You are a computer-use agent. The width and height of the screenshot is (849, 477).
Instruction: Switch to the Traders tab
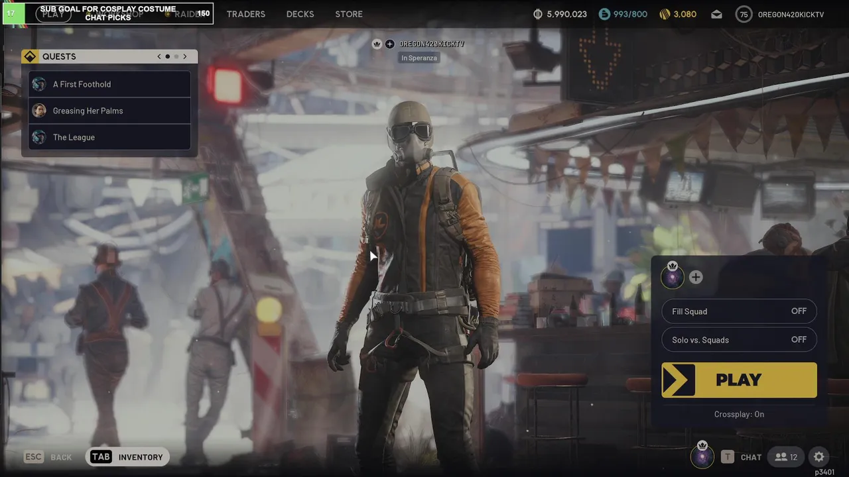point(245,14)
